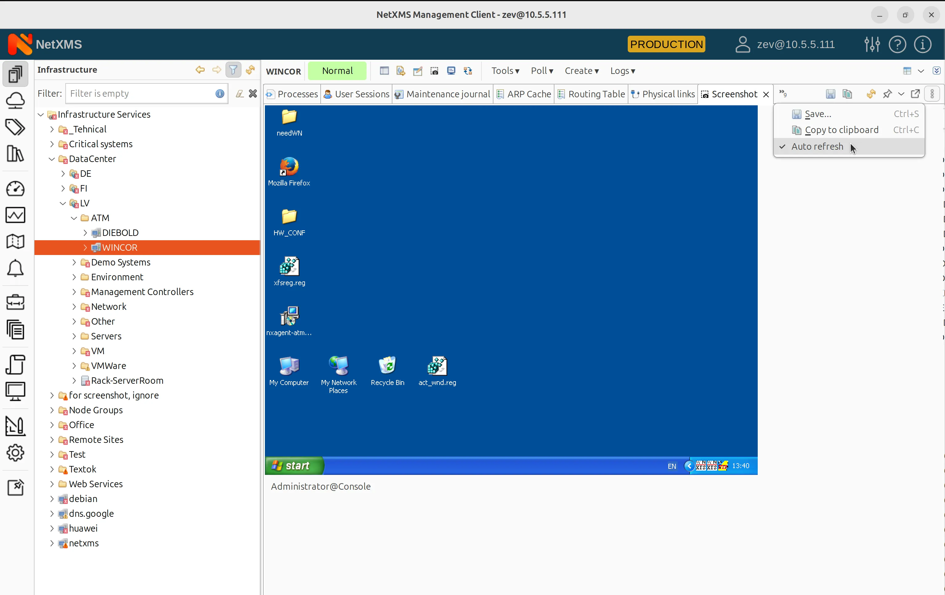The width and height of the screenshot is (945, 595).
Task: Open the User Sessions tab
Action: point(356,94)
